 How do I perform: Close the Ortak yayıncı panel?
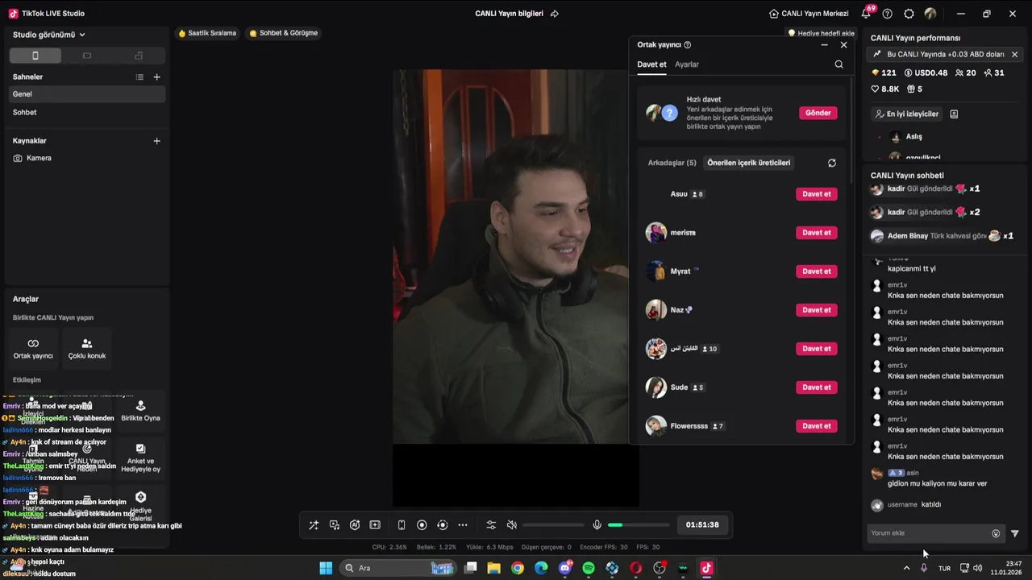point(844,45)
